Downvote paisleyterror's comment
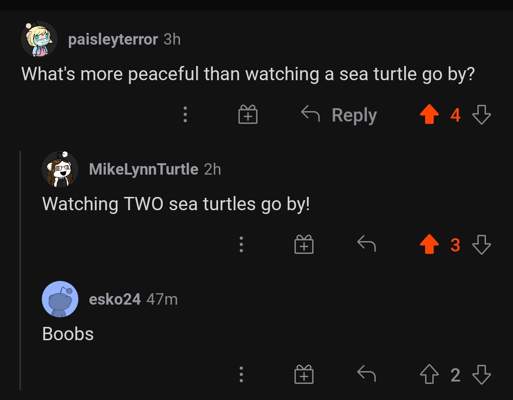 coord(482,115)
